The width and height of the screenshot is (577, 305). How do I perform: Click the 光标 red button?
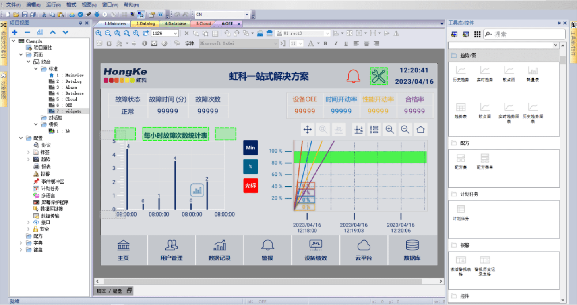[250, 186]
